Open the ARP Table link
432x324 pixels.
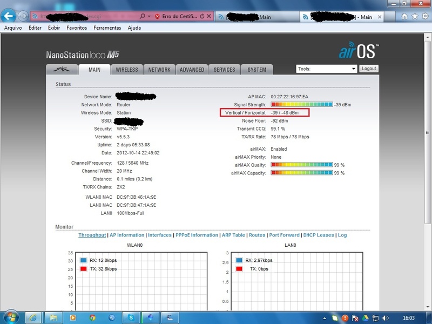click(233, 235)
